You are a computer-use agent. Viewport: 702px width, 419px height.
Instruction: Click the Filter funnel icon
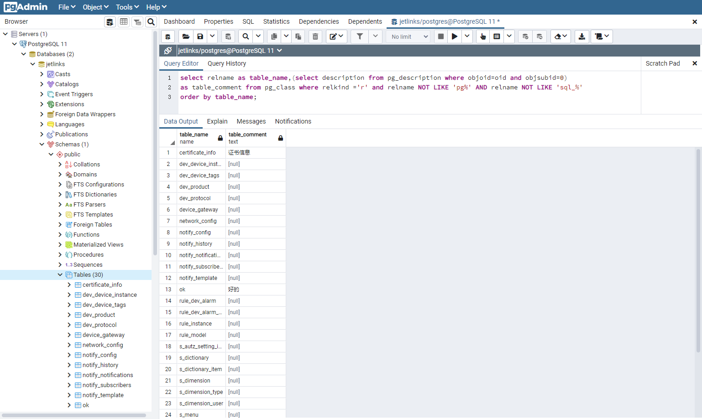(x=360, y=36)
